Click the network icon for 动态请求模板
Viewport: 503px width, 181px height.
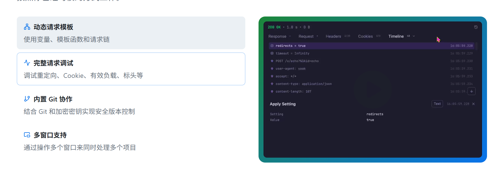[27, 27]
